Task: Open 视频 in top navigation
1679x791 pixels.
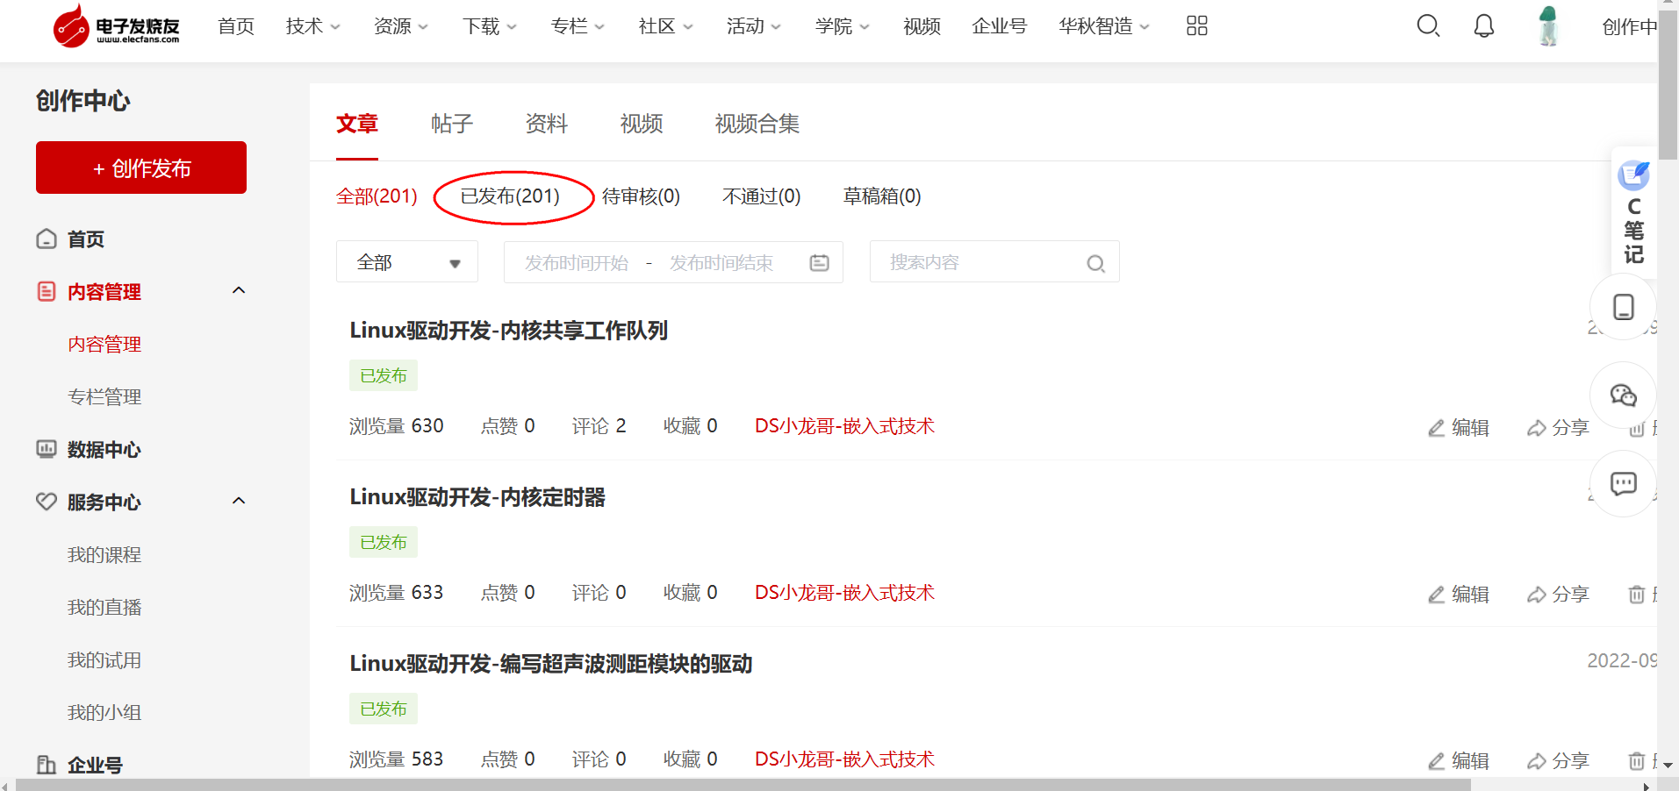Action: tap(922, 26)
